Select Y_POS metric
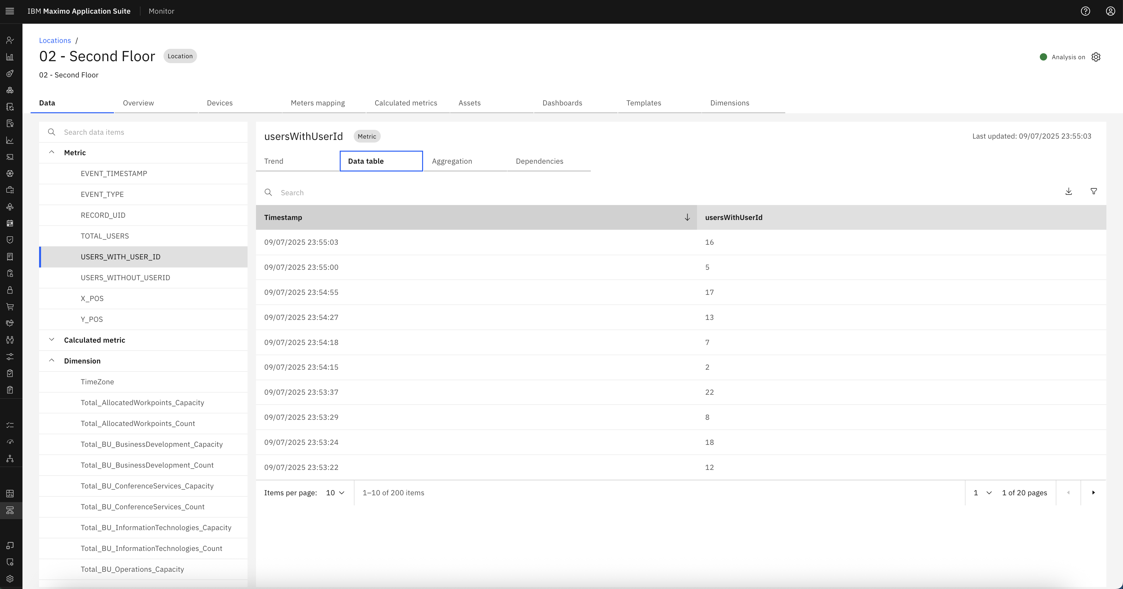The height and width of the screenshot is (589, 1123). point(143,319)
